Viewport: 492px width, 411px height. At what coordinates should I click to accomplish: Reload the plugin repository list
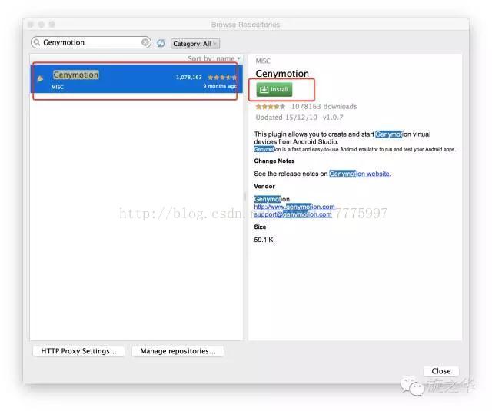[161, 43]
